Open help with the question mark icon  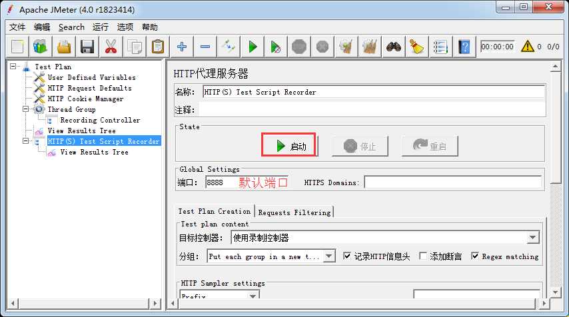464,47
